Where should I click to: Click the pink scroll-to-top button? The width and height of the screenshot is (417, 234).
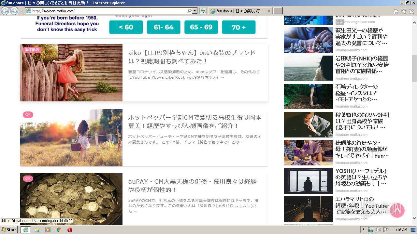coord(397,210)
